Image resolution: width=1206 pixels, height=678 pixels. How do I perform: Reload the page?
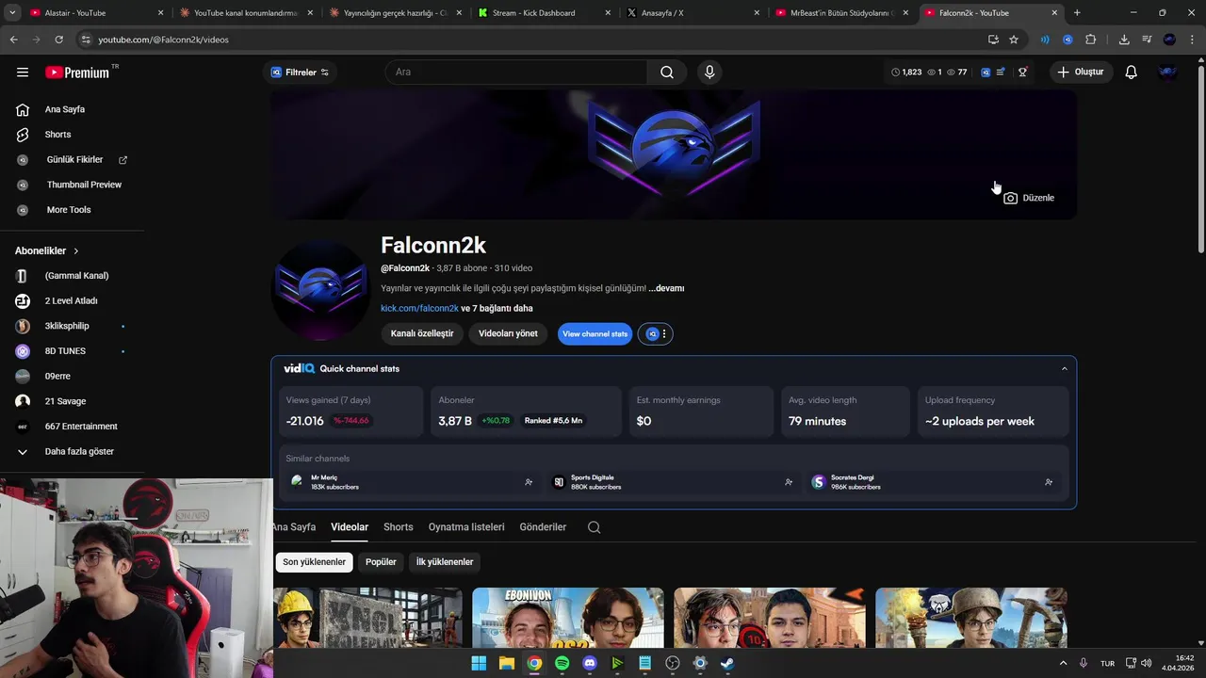coord(58,40)
